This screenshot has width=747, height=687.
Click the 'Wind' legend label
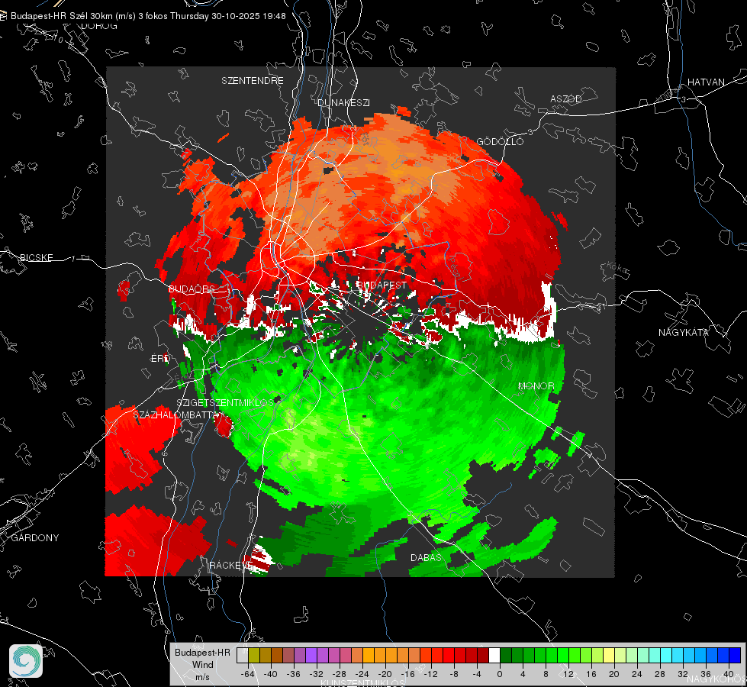click(x=202, y=664)
